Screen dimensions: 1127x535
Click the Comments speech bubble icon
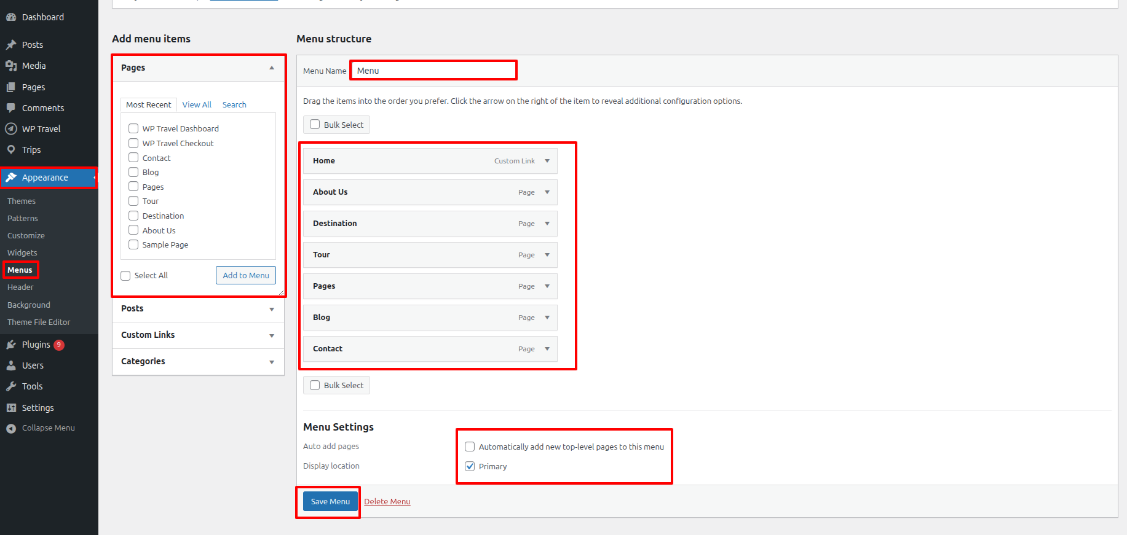11,108
